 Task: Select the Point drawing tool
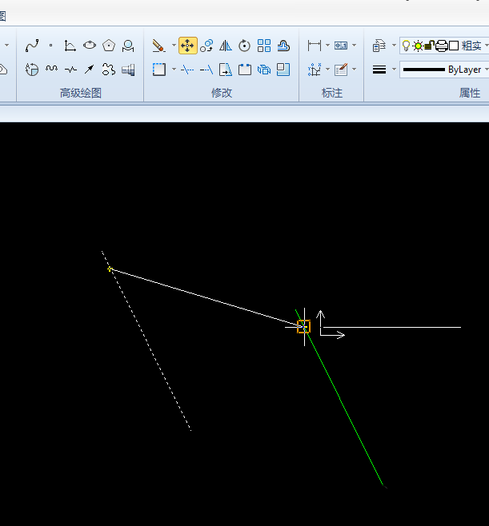pos(50,46)
